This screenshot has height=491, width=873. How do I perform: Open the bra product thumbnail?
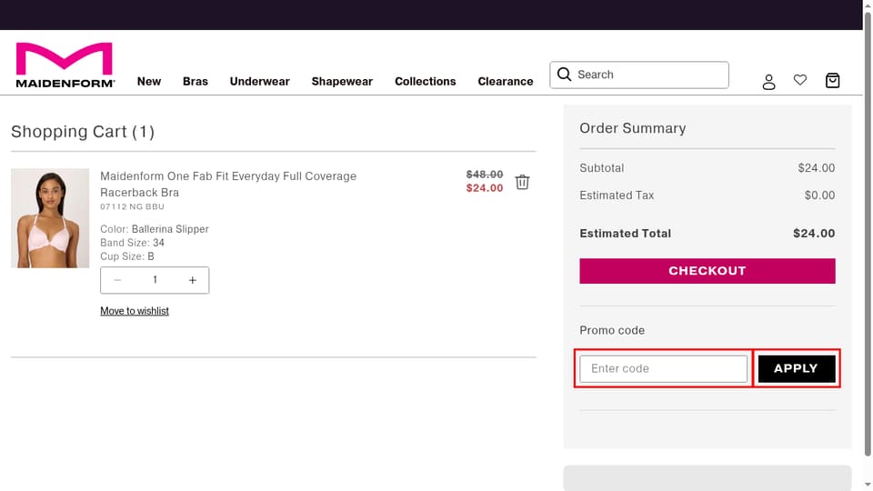tap(50, 218)
